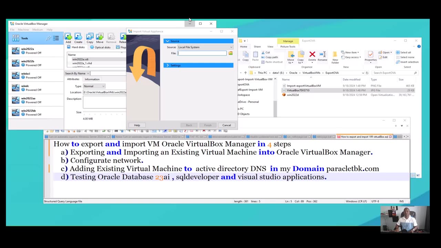The height and width of the screenshot is (248, 441).
Task: Open the Picture Tools tab in Explorer
Action: 288,46
